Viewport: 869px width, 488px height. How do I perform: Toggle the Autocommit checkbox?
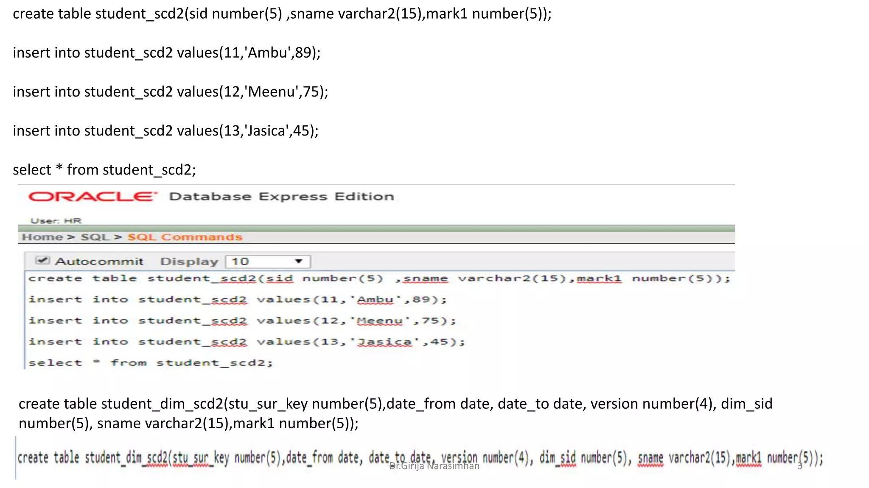(x=42, y=261)
